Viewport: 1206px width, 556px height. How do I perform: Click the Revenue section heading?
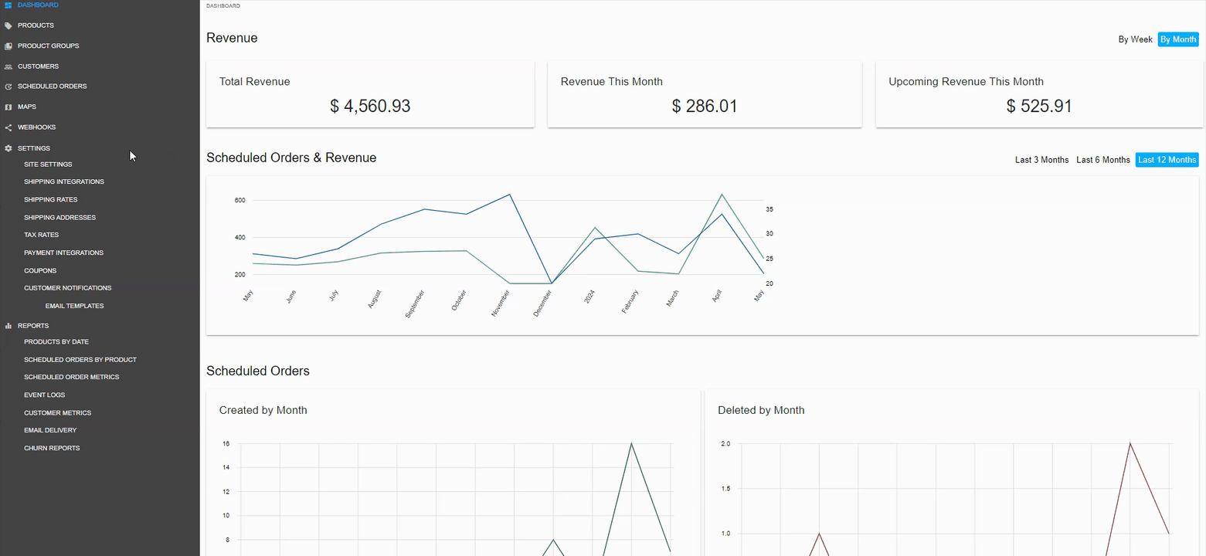pyautogui.click(x=232, y=38)
